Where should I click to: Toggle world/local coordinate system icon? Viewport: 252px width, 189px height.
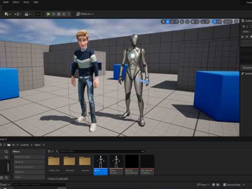click(x=182, y=22)
